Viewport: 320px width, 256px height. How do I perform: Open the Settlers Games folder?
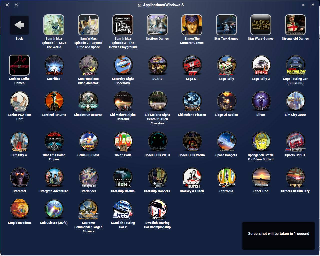coord(157,25)
